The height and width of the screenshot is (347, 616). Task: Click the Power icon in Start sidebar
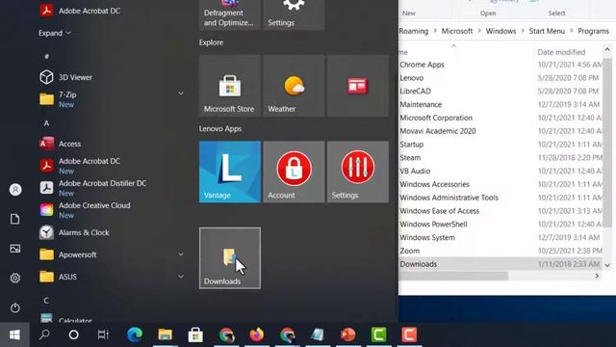coord(15,307)
